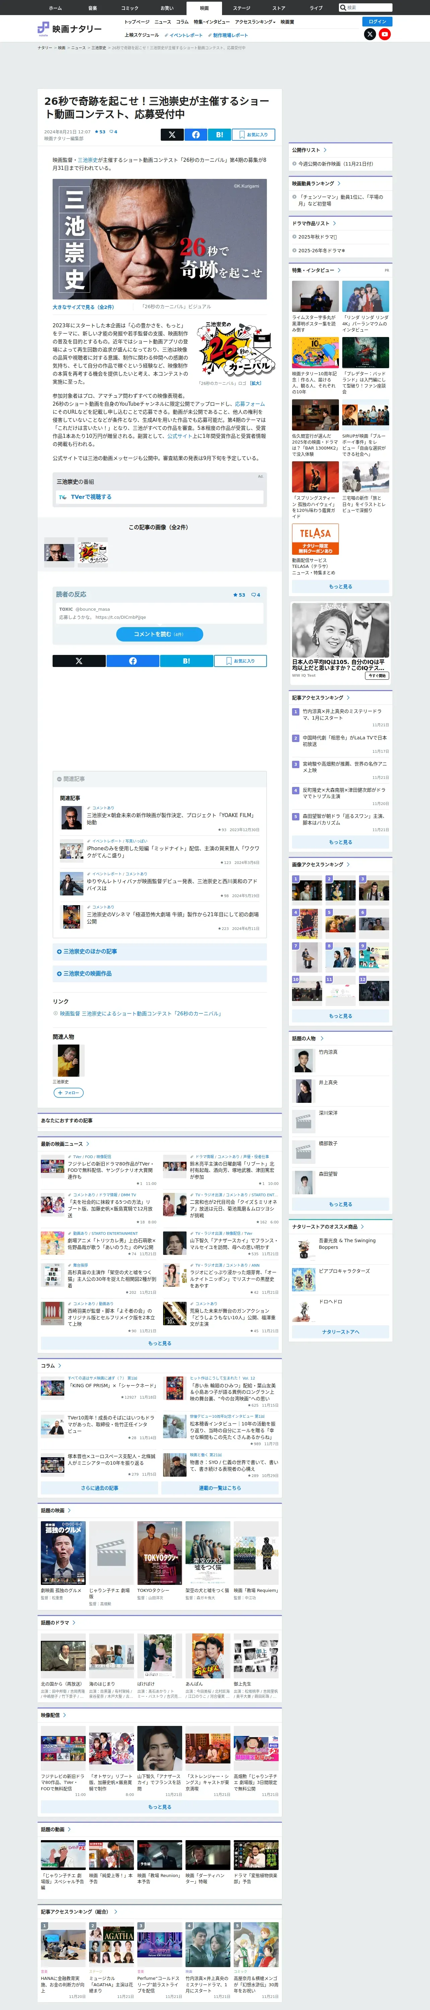This screenshot has height=2010, width=430.
Task: Switch to the 音楽 top tab
Action: (x=92, y=8)
